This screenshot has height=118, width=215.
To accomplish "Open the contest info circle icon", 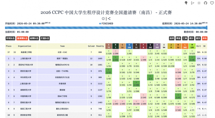I will click(x=103, y=19).
